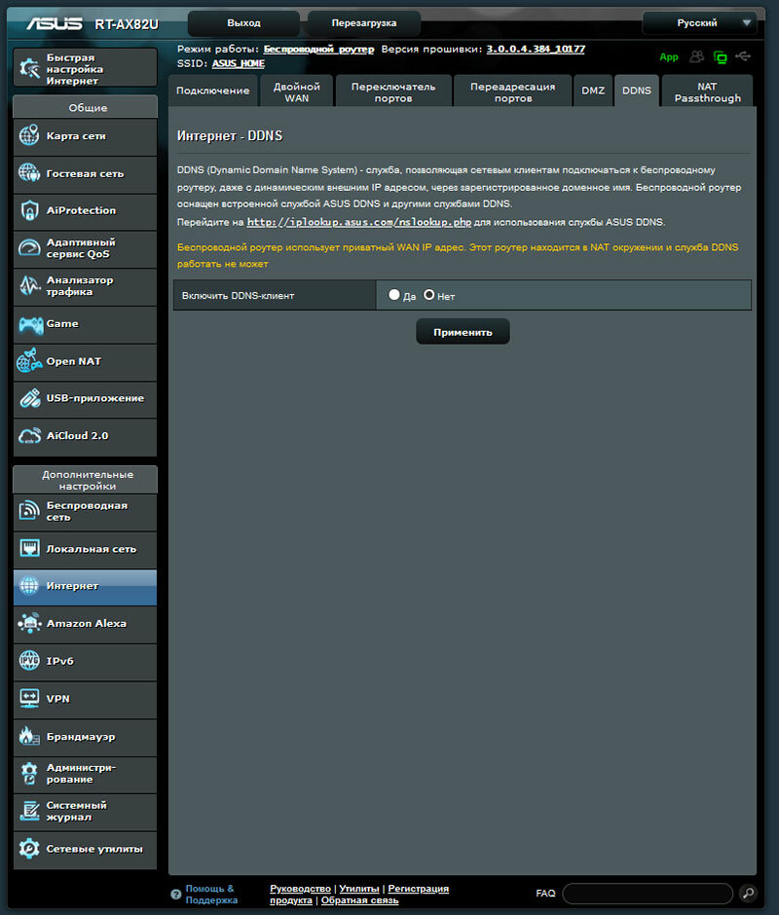Viewport: 779px width, 915px height.
Task: Click the Локальная сеть icon
Action: [29, 549]
